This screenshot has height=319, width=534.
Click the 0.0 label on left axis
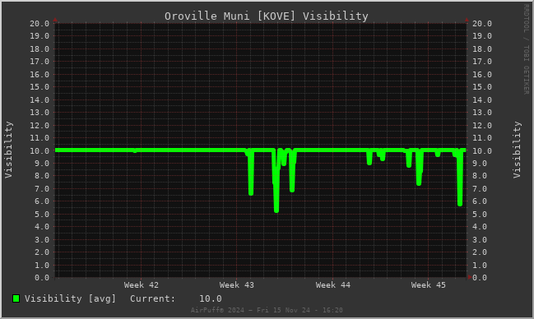[42, 278]
